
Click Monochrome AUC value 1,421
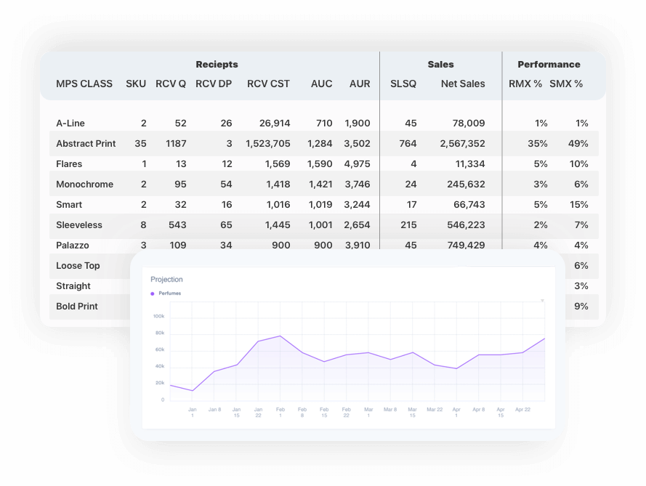tap(320, 184)
